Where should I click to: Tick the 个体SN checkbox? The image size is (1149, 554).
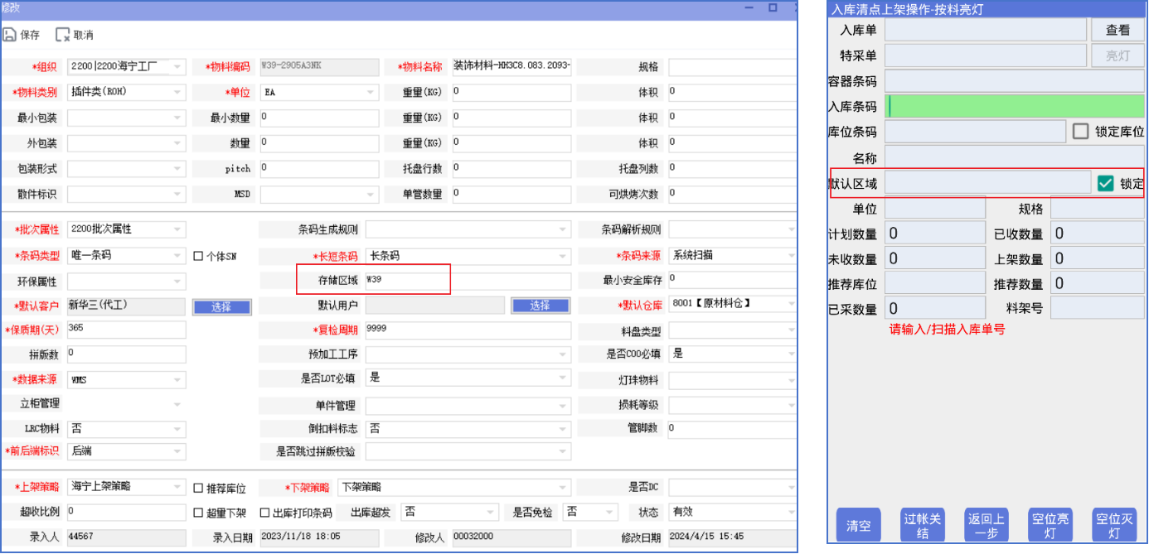199,257
